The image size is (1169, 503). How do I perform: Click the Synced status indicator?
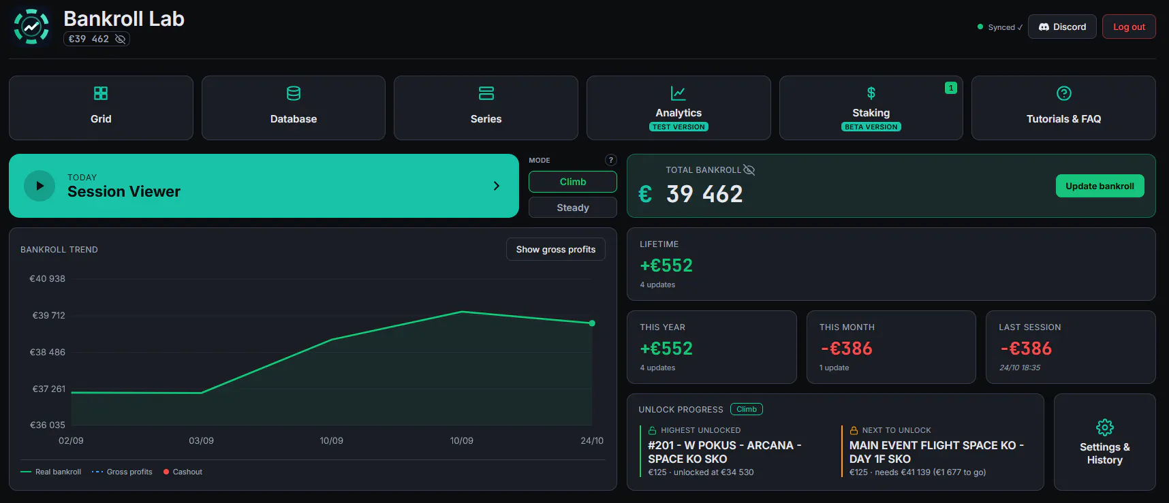[1000, 27]
